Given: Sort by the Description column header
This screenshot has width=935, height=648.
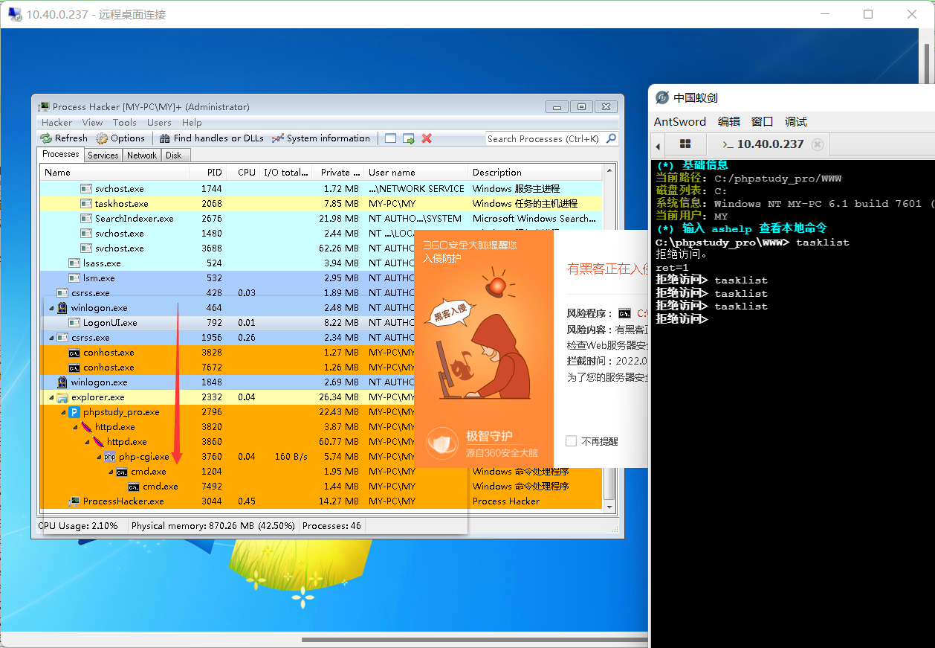Looking at the screenshot, I should 535,173.
